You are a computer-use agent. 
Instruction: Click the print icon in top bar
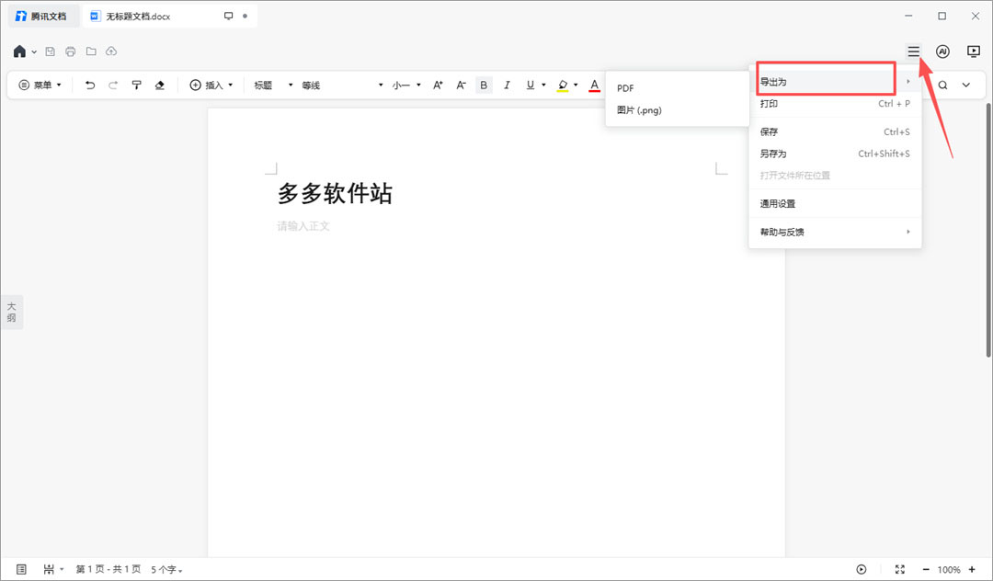click(70, 51)
